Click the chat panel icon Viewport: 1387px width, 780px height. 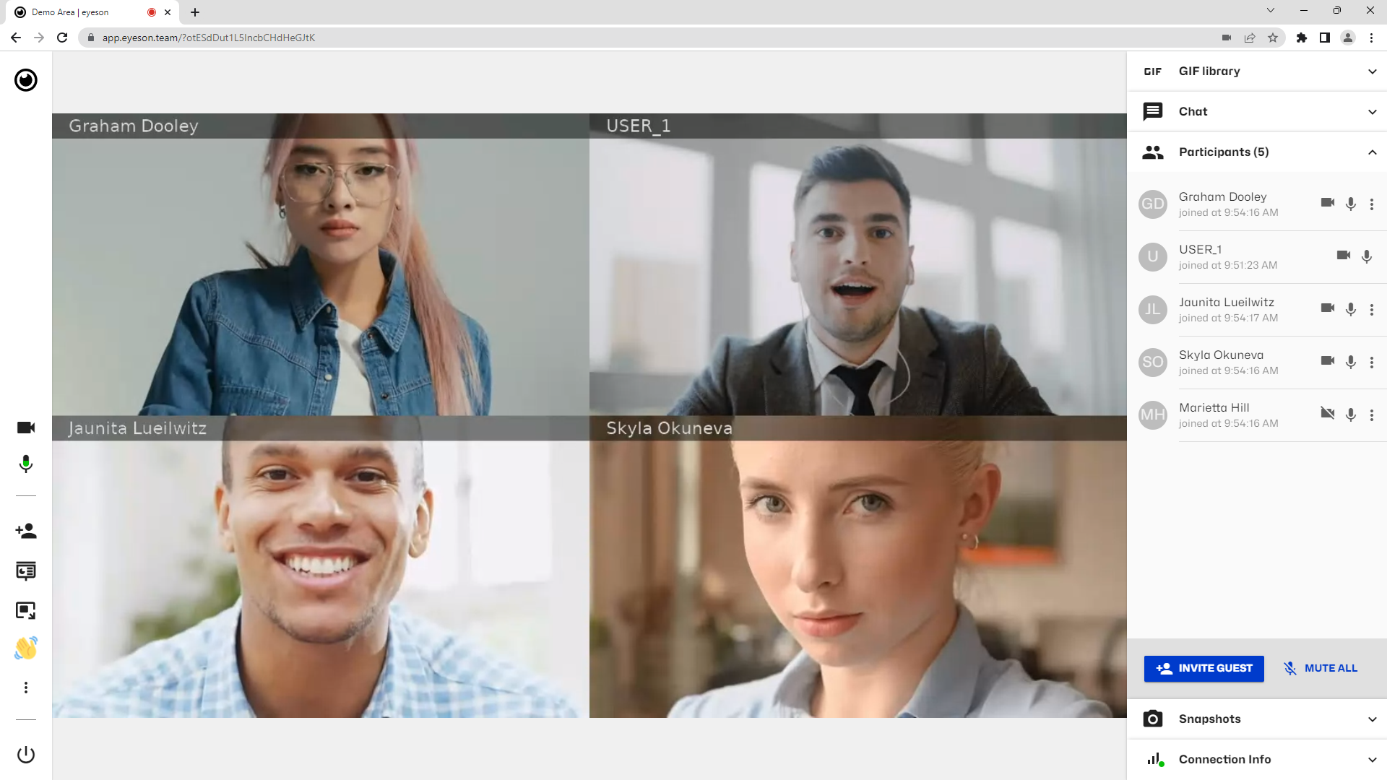[1153, 111]
